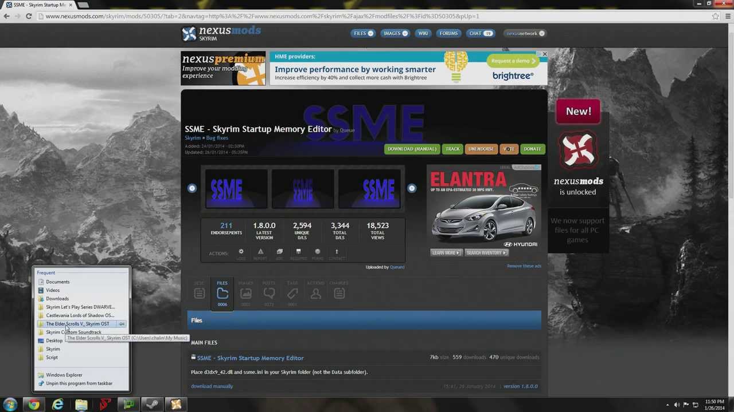Click the browser Back arrow
Image resolution: width=734 pixels, height=412 pixels.
7,16
